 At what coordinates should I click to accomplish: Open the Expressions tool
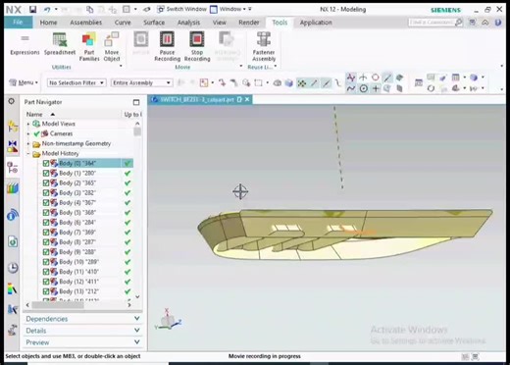click(25, 45)
